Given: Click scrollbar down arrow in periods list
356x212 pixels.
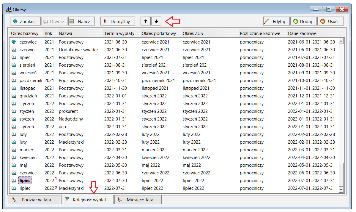Looking at the screenshot, I should coord(341,189).
